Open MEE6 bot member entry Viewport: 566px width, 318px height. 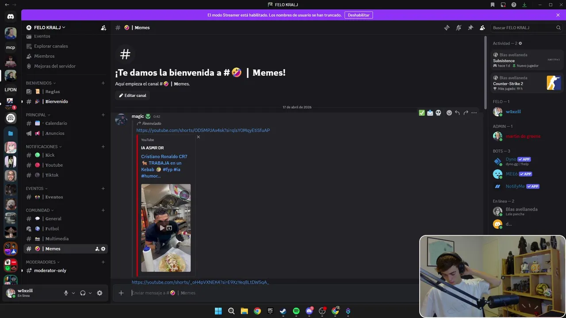click(526, 174)
